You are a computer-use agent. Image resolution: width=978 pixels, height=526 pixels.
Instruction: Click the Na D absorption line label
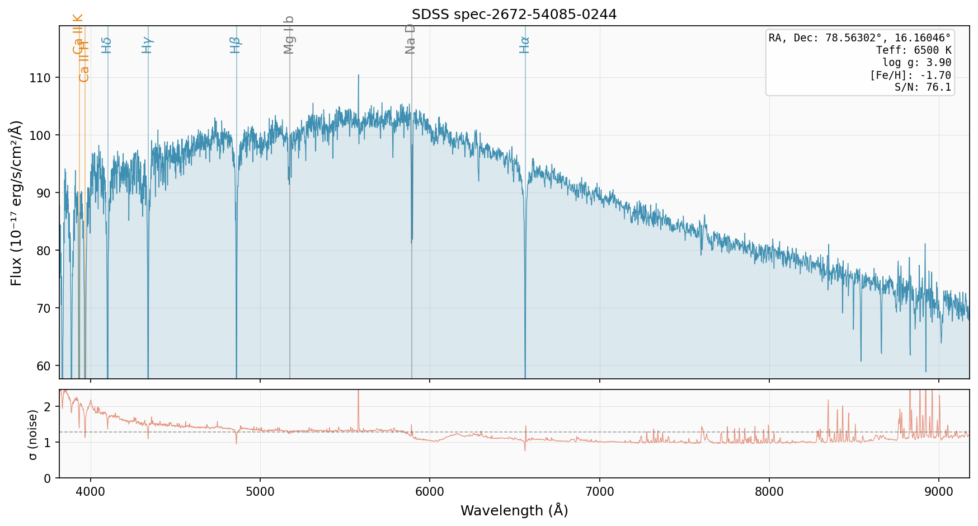pyautogui.click(x=411, y=39)
